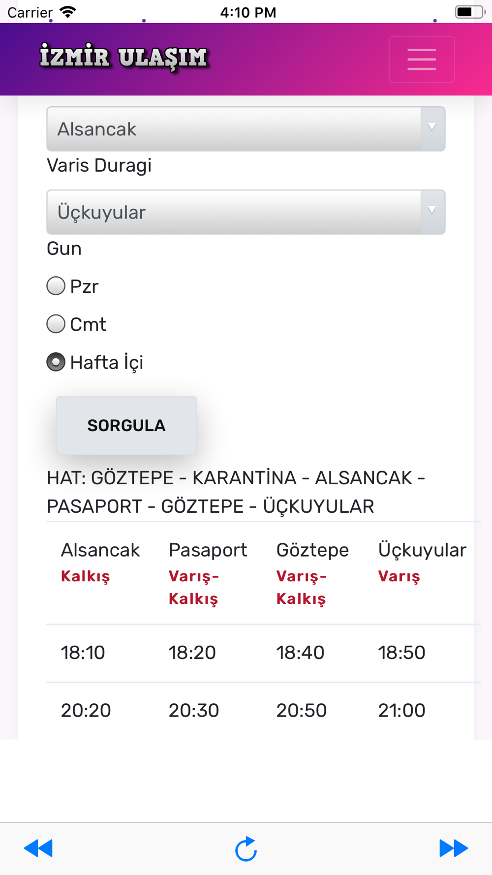Click the SORGULA button

pos(126,425)
